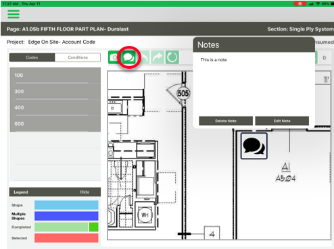
Task: Hide the Legend panel
Action: point(85,192)
